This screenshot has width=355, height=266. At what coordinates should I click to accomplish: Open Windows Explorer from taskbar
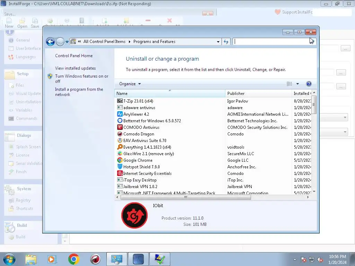pos(31,259)
